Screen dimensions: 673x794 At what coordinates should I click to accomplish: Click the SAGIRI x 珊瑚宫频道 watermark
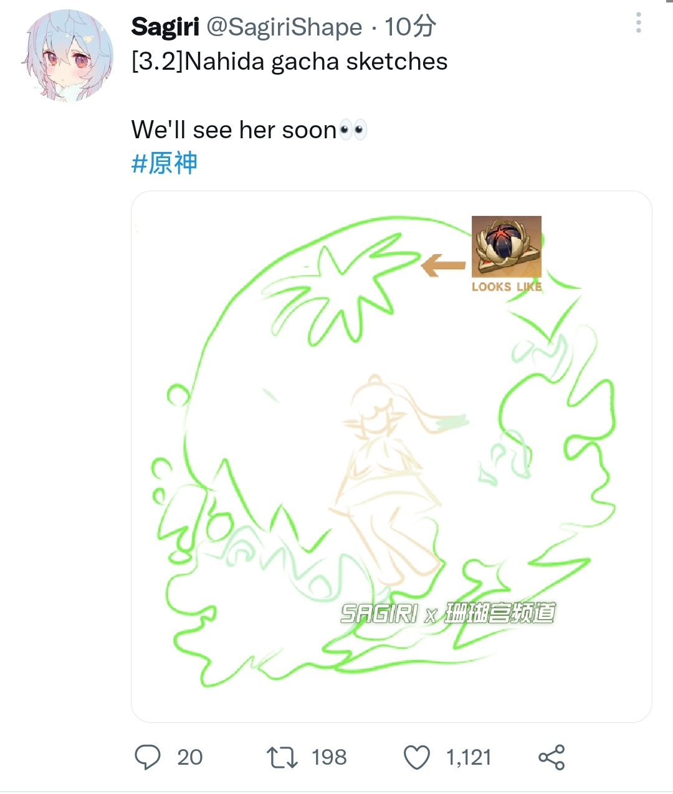click(x=448, y=613)
